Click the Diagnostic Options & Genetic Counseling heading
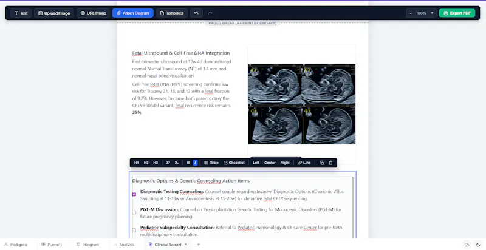Screen dimensions: 486x250 [x=191, y=181]
